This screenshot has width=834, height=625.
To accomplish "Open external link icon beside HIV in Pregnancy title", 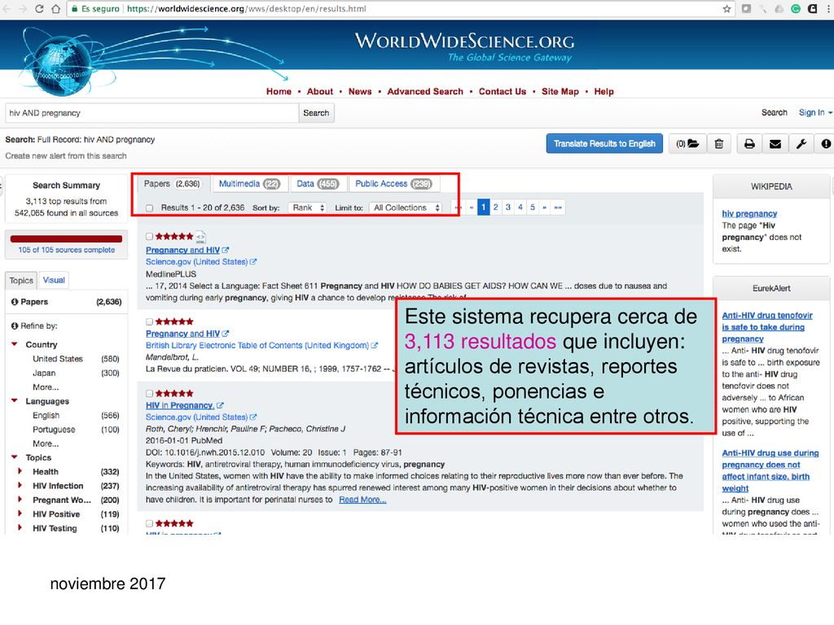I will [220, 405].
